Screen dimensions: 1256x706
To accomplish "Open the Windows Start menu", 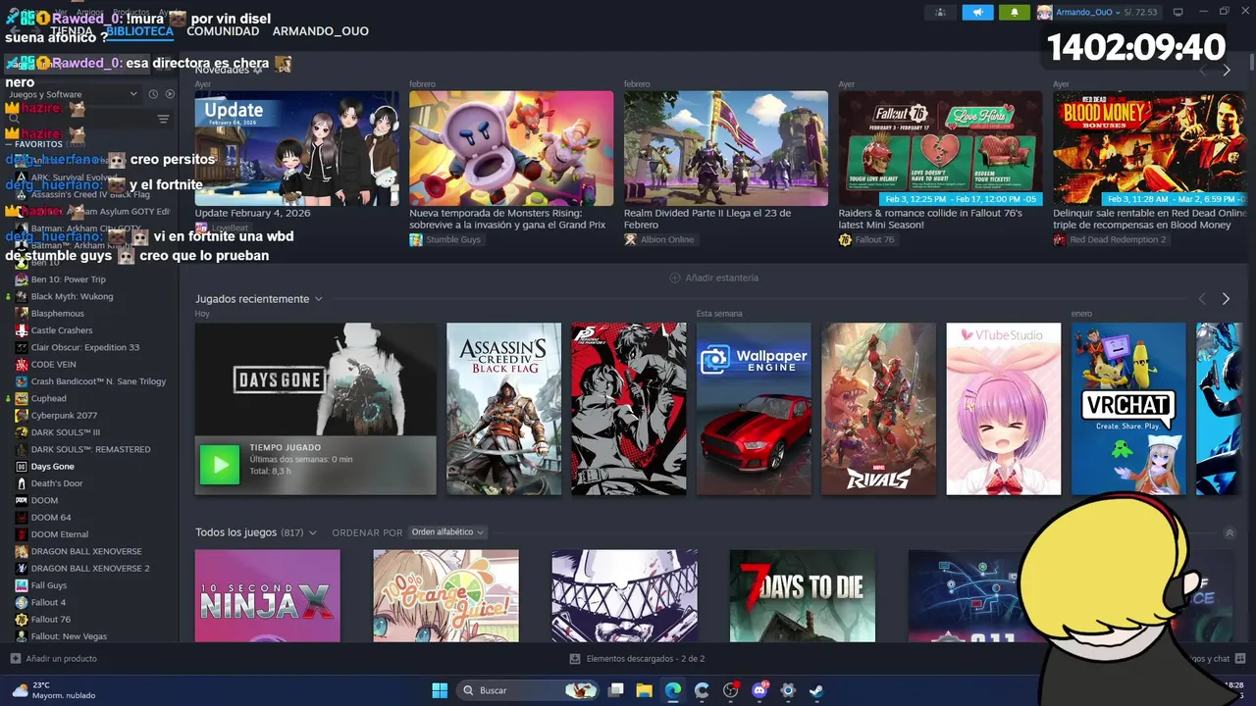I will coord(440,690).
